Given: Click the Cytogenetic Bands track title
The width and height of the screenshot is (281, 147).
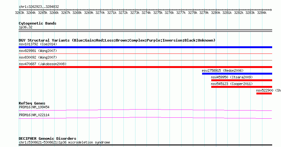Looking at the screenshot, I should click(x=38, y=23).
